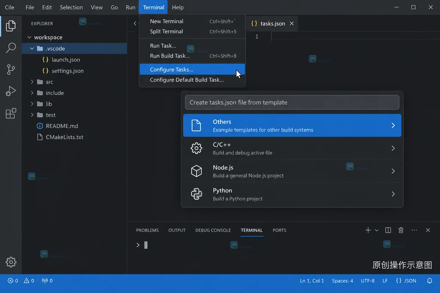440x293 pixels.
Task: Choose the C/C++ template option
Action: tap(292, 148)
